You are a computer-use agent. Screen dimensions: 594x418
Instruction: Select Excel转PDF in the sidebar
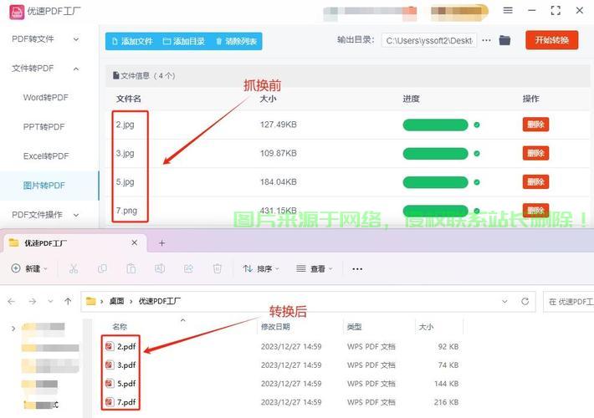tap(46, 156)
